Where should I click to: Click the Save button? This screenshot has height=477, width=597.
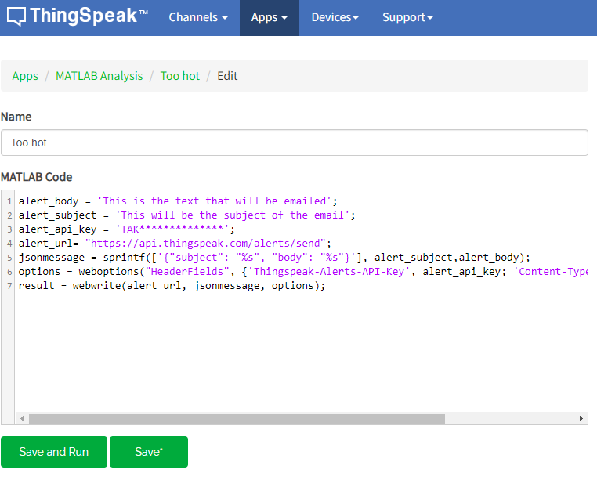(x=149, y=451)
